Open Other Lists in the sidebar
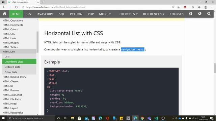This screenshot has height=121, width=216. (x=19, y=72)
